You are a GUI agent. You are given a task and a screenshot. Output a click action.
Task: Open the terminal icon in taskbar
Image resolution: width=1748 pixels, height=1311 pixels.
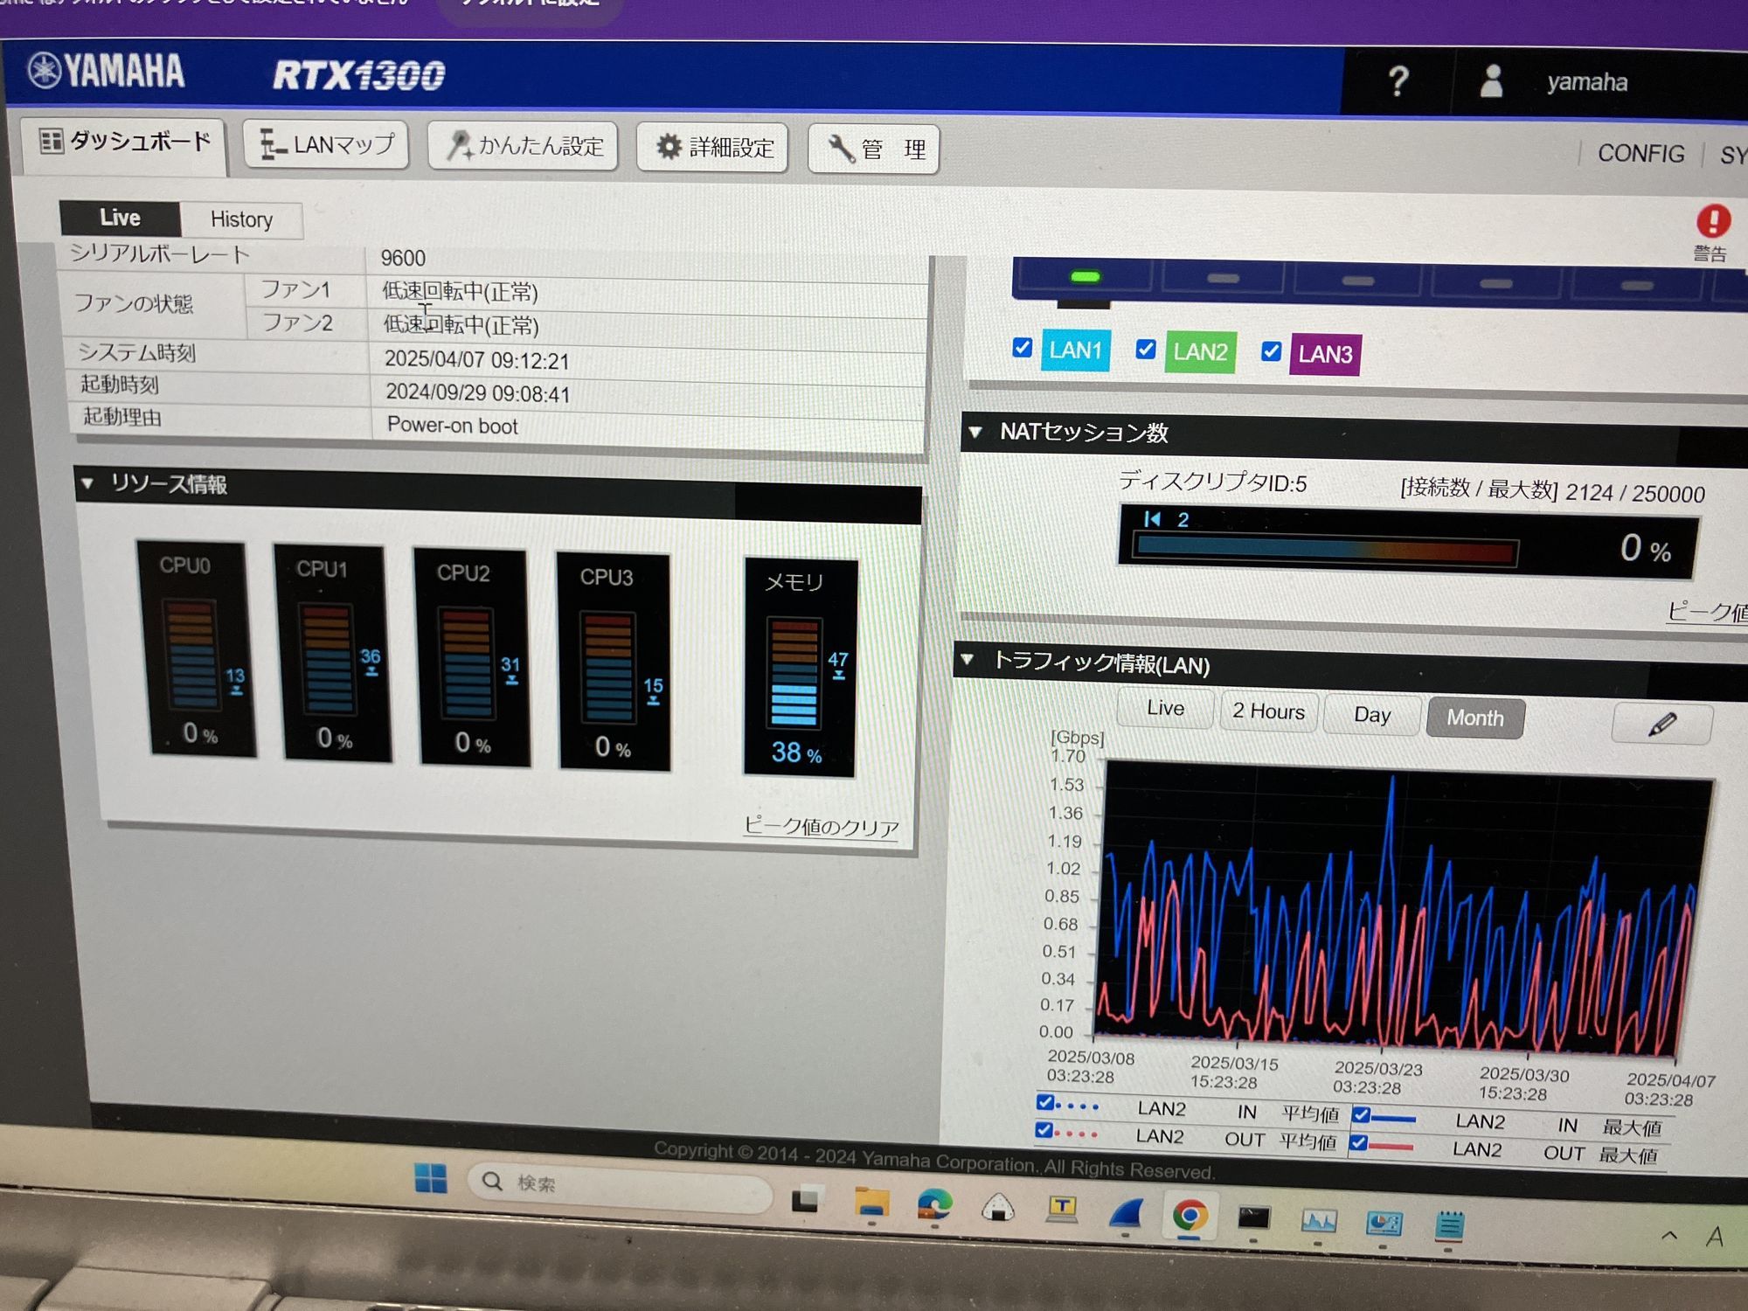tap(1253, 1217)
